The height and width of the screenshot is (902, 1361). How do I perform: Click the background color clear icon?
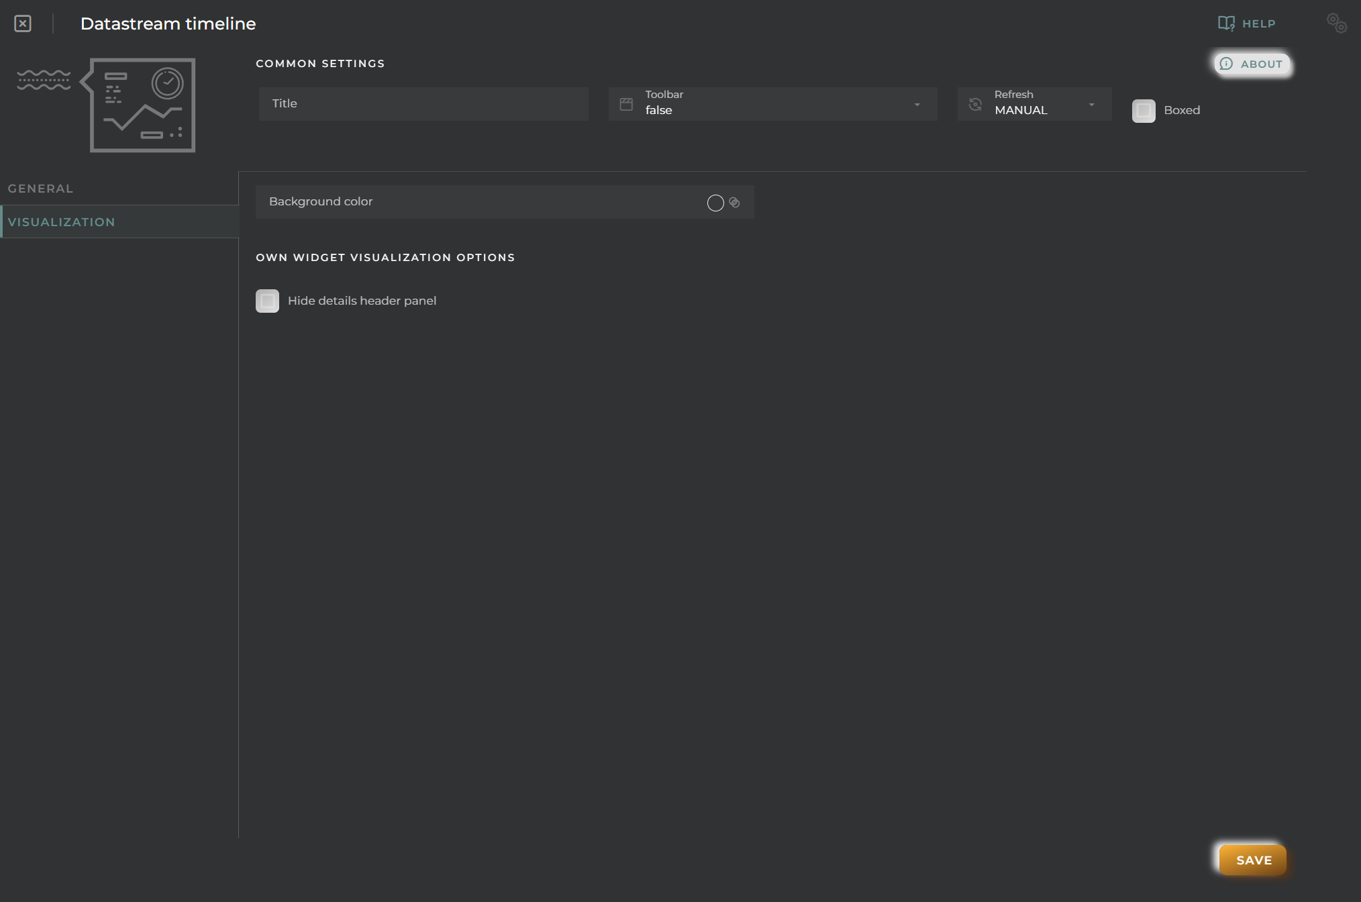735,201
